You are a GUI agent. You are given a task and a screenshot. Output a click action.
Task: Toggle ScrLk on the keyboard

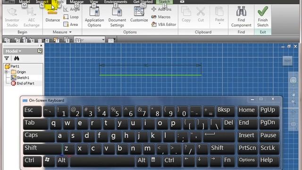[269, 149]
